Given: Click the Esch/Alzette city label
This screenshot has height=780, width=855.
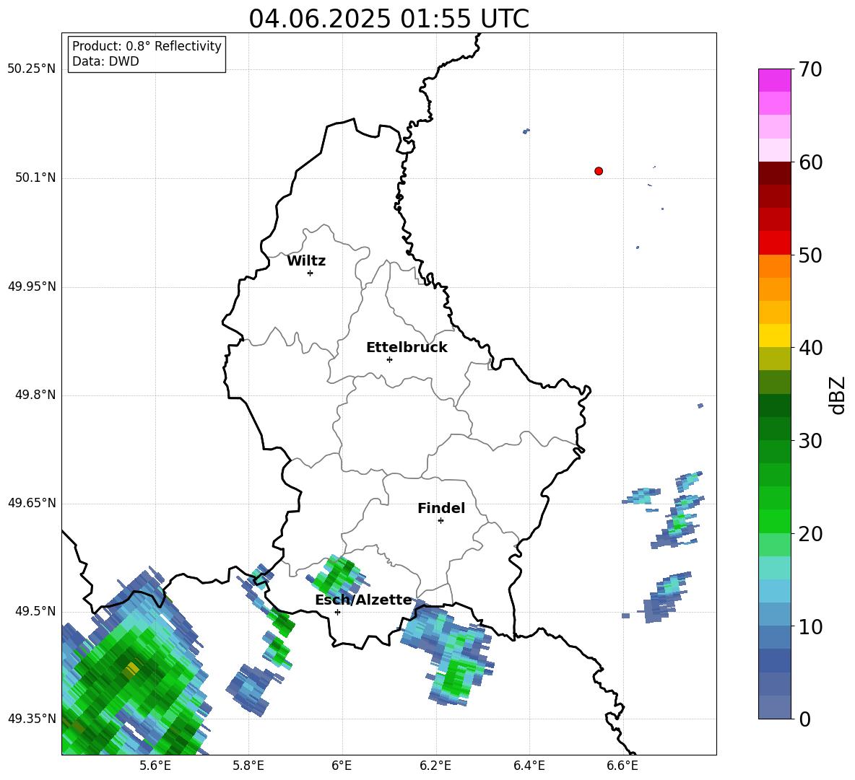Looking at the screenshot, I should point(363,600).
